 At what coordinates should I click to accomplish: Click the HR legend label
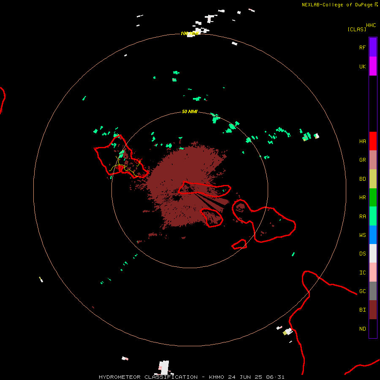pos(362,198)
